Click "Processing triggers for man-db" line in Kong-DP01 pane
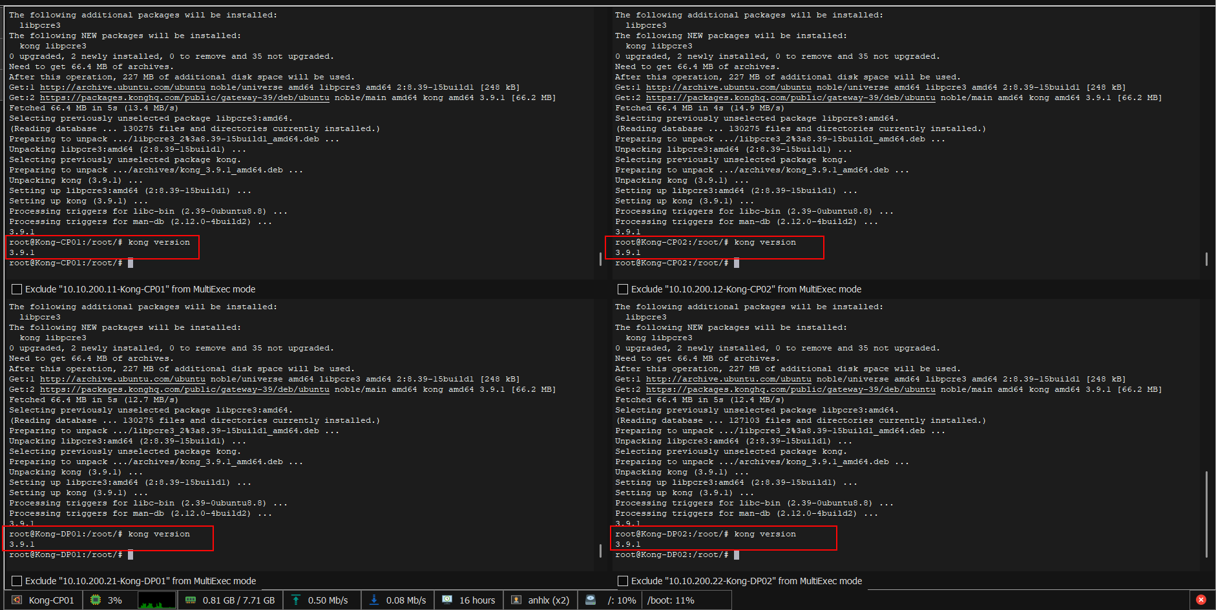The width and height of the screenshot is (1216, 610). [x=140, y=513]
